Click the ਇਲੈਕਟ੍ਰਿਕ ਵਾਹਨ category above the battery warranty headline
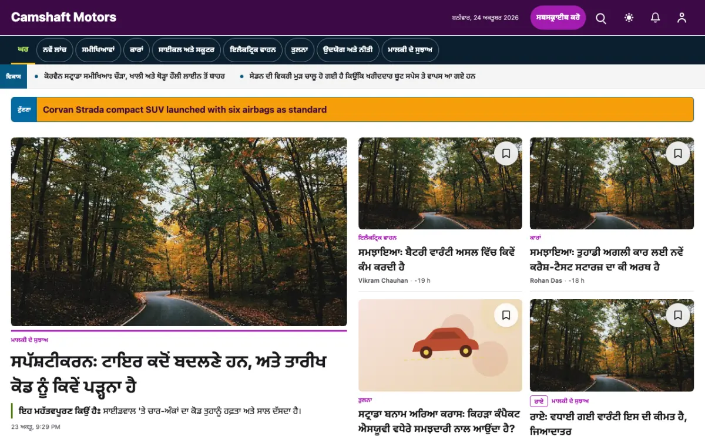The width and height of the screenshot is (705, 440). (377, 238)
